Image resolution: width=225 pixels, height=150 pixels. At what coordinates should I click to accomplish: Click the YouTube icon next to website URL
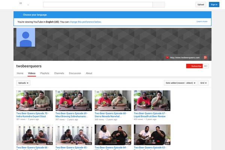coord(167,57)
